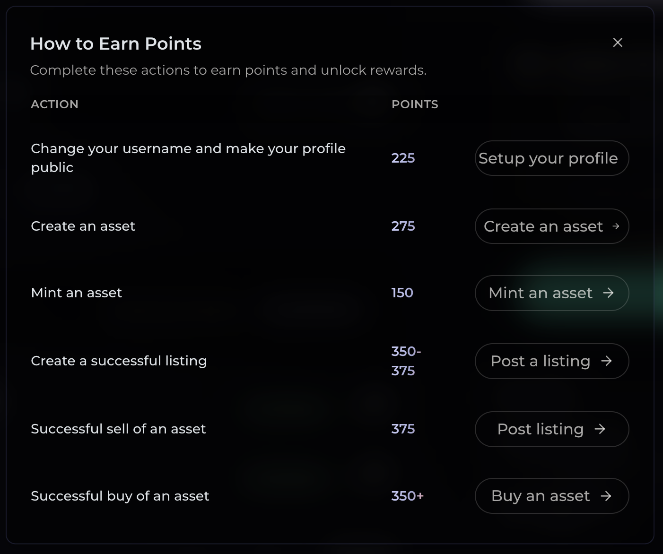
Task: Click the Setup your profile button
Action: [x=551, y=158]
